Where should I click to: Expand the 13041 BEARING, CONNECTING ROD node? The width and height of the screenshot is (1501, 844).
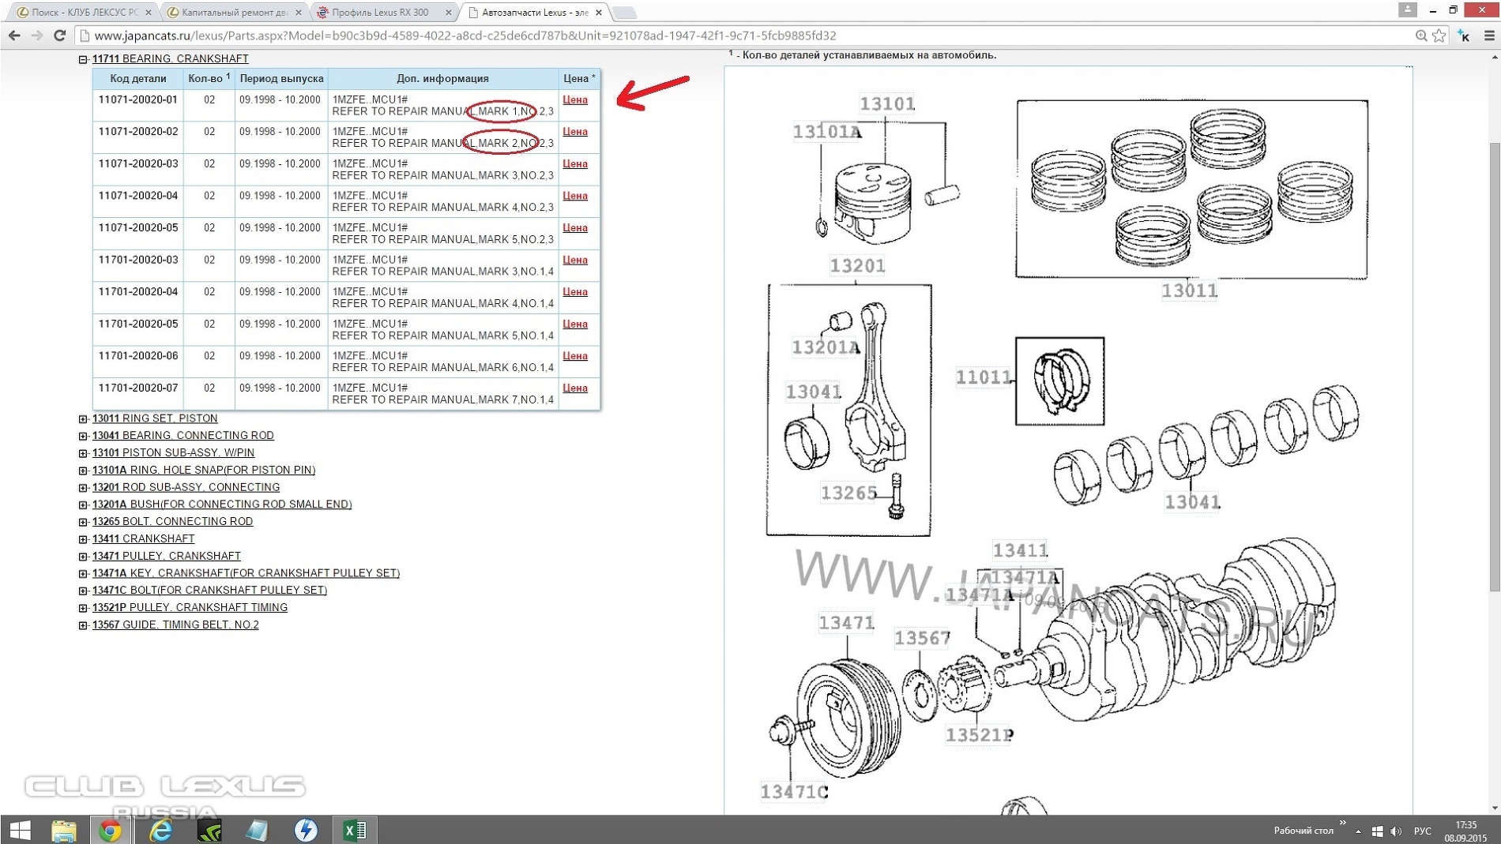click(83, 437)
